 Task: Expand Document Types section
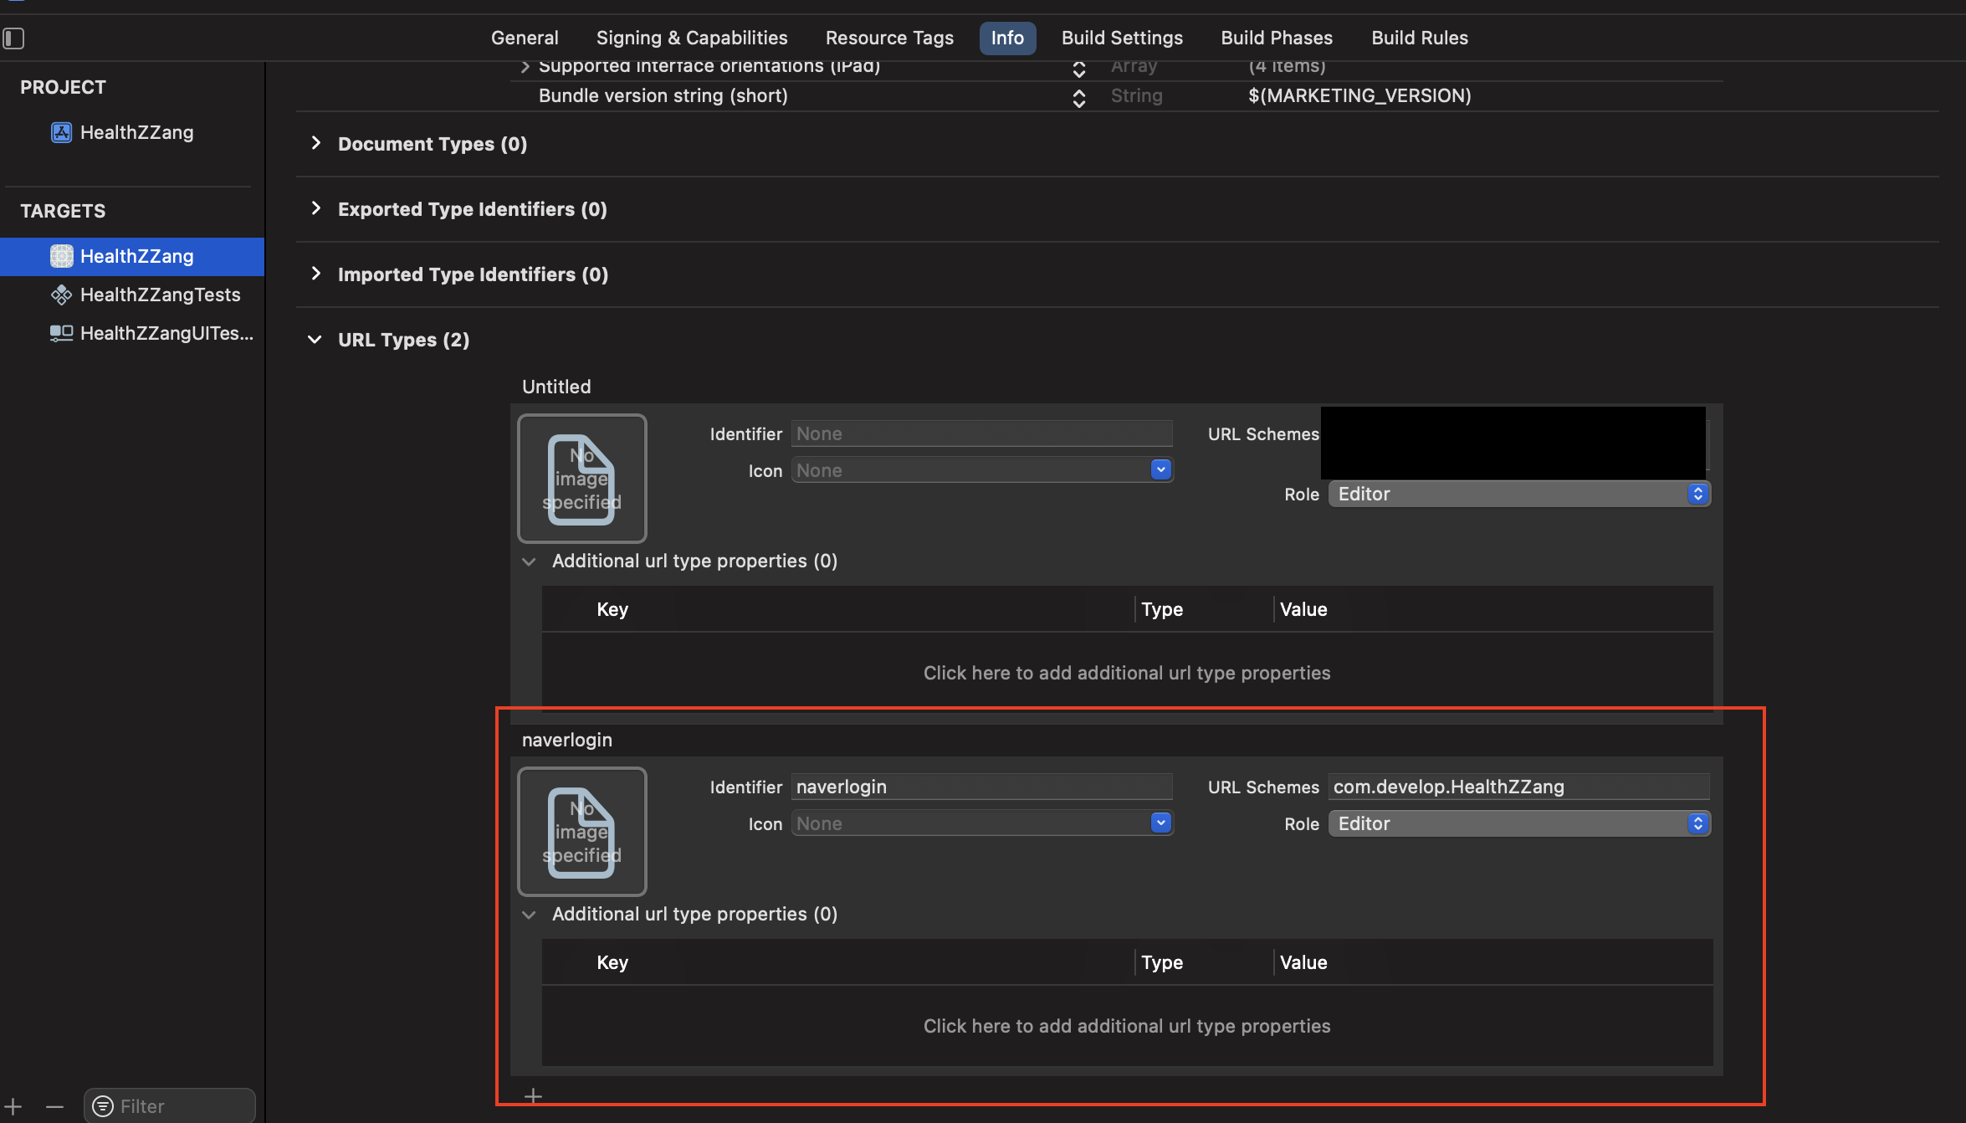[x=315, y=143]
